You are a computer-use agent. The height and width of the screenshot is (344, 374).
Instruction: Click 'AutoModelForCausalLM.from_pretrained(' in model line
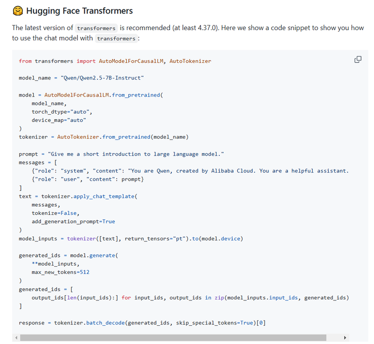(x=104, y=95)
